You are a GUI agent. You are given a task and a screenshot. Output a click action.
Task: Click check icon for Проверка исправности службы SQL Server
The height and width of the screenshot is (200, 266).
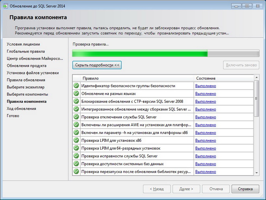coord(76,156)
